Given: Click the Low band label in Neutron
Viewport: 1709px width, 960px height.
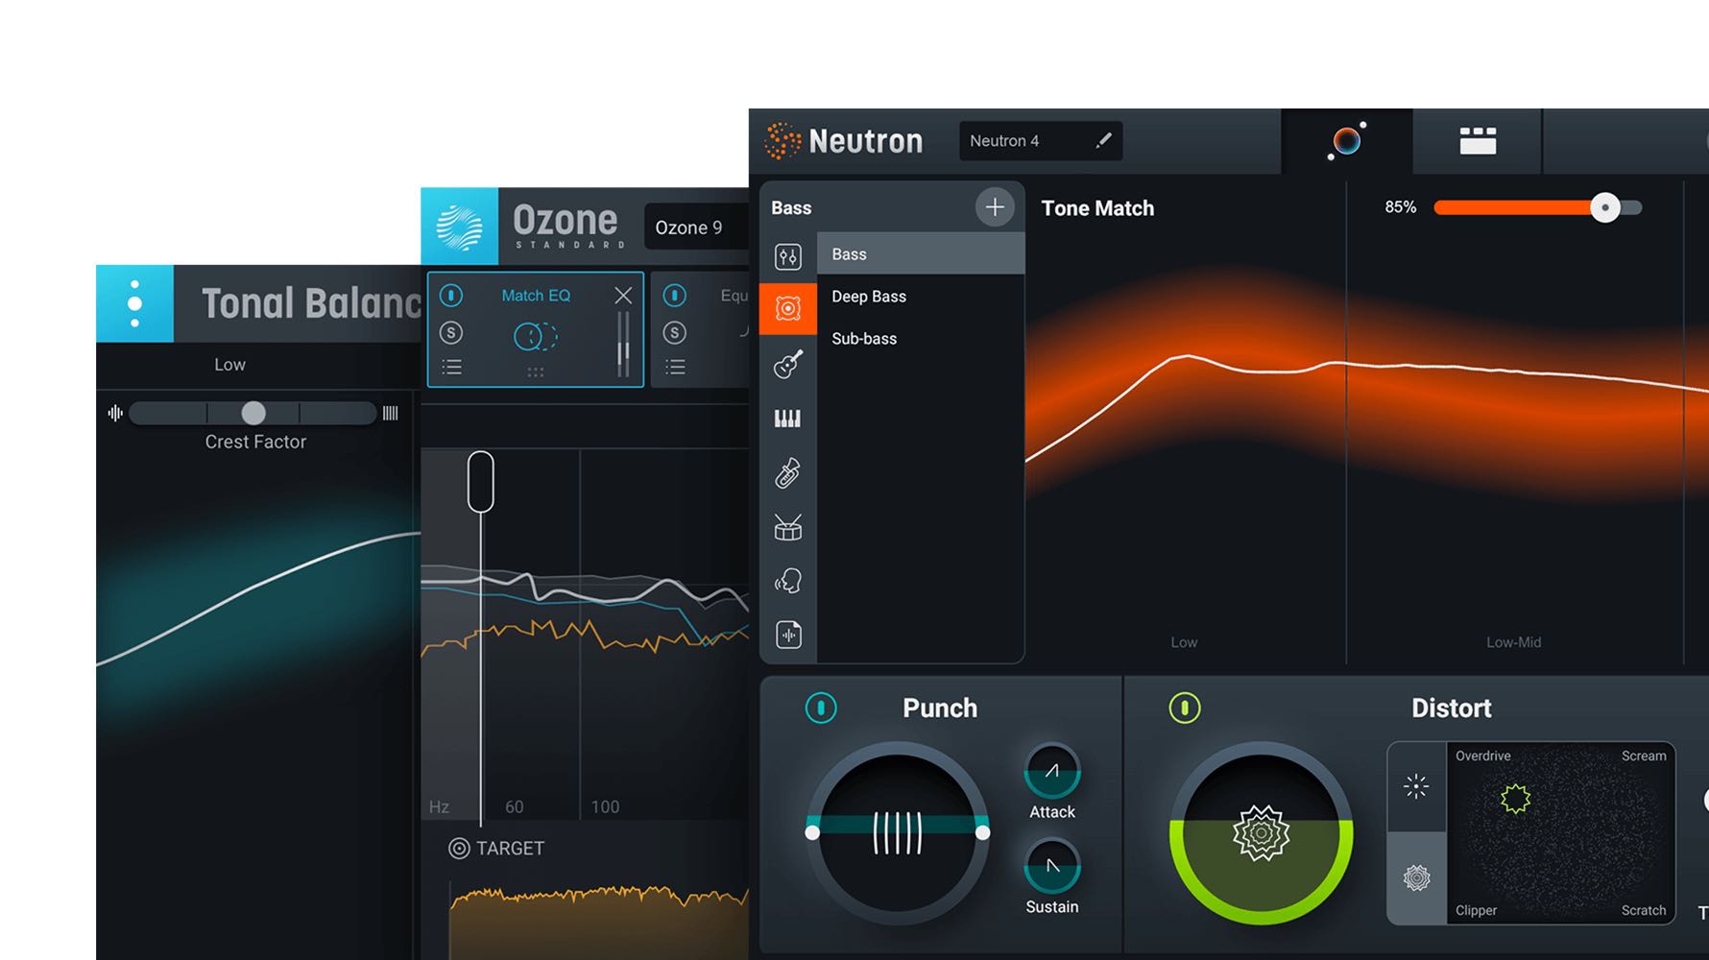Looking at the screenshot, I should 1184,642.
